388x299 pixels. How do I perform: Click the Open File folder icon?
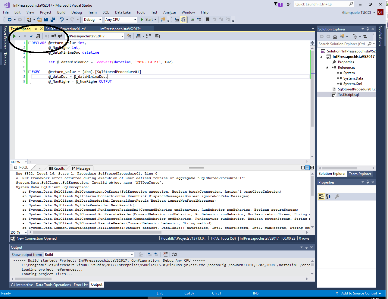click(39, 20)
